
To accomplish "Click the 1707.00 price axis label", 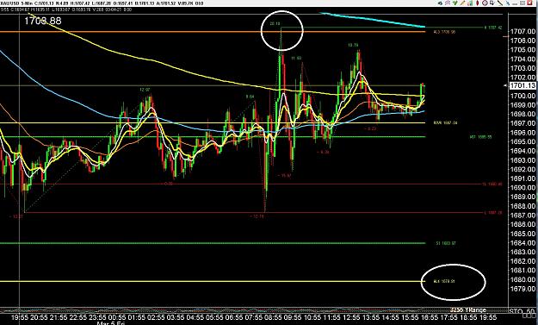I will [523, 31].
